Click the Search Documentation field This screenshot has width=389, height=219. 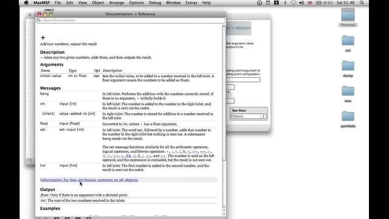[x=131, y=20]
